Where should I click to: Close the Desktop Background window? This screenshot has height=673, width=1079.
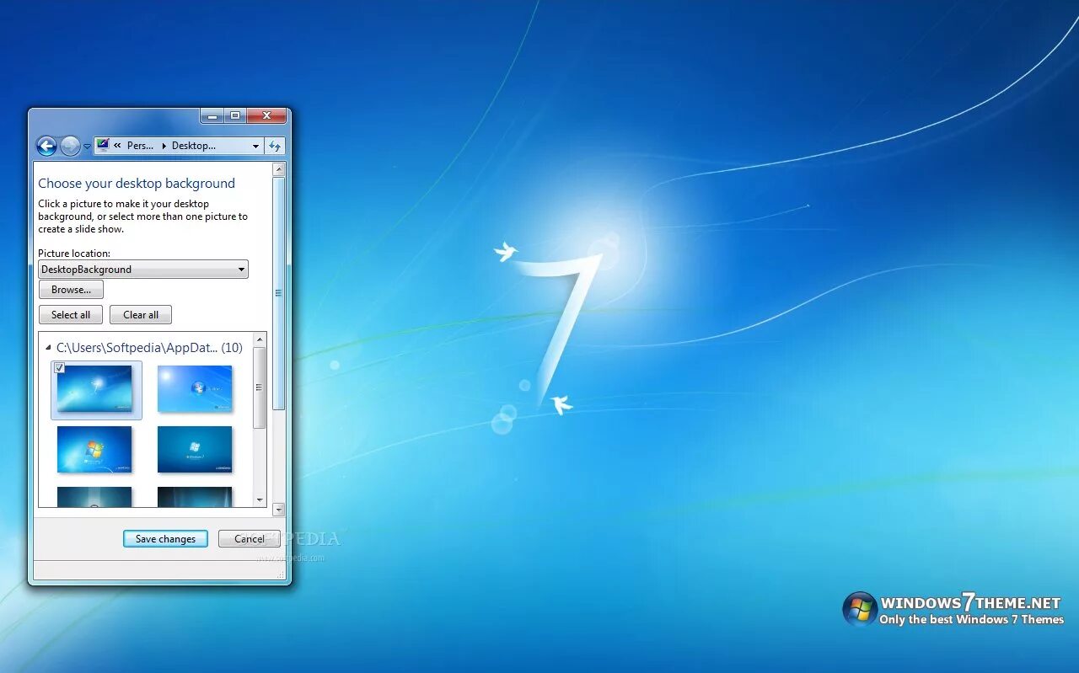tap(267, 116)
